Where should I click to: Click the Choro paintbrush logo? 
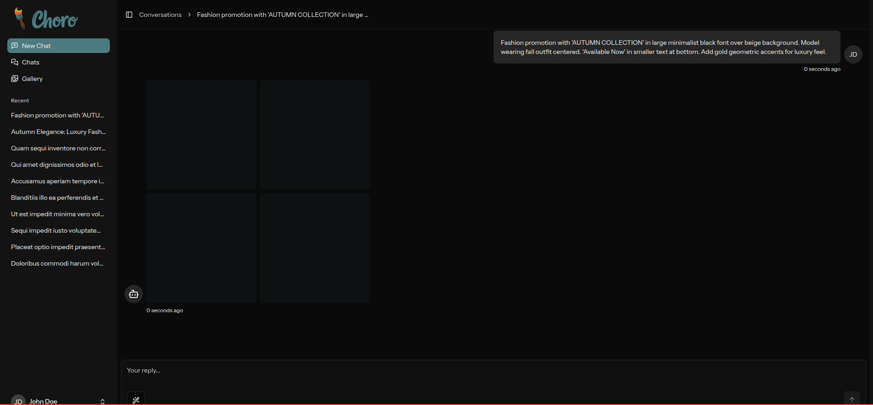[x=19, y=18]
